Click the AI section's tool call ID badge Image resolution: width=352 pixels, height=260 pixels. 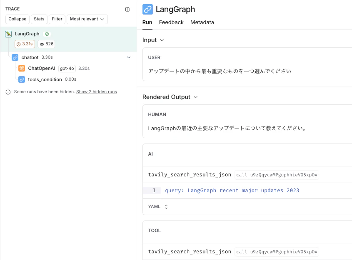tap(277, 175)
